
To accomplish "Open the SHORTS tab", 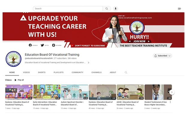I will [x=42, y=72].
